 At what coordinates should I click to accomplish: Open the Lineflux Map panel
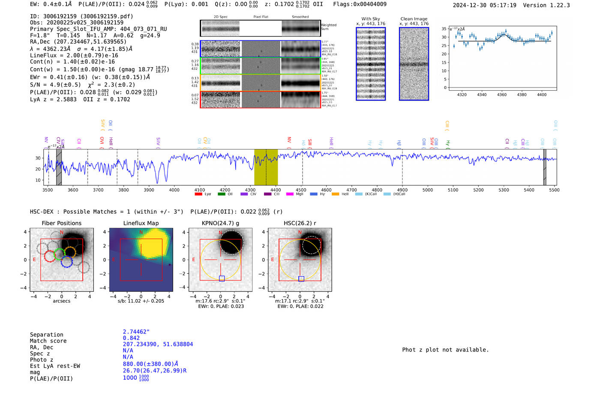tap(141, 260)
